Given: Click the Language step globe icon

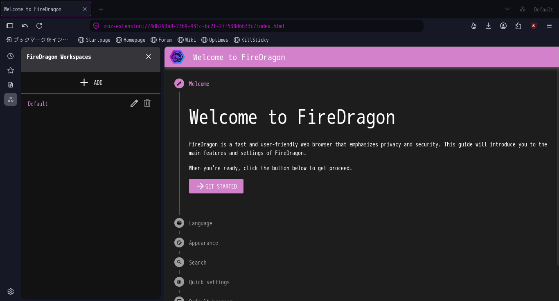Looking at the screenshot, I should click(179, 223).
